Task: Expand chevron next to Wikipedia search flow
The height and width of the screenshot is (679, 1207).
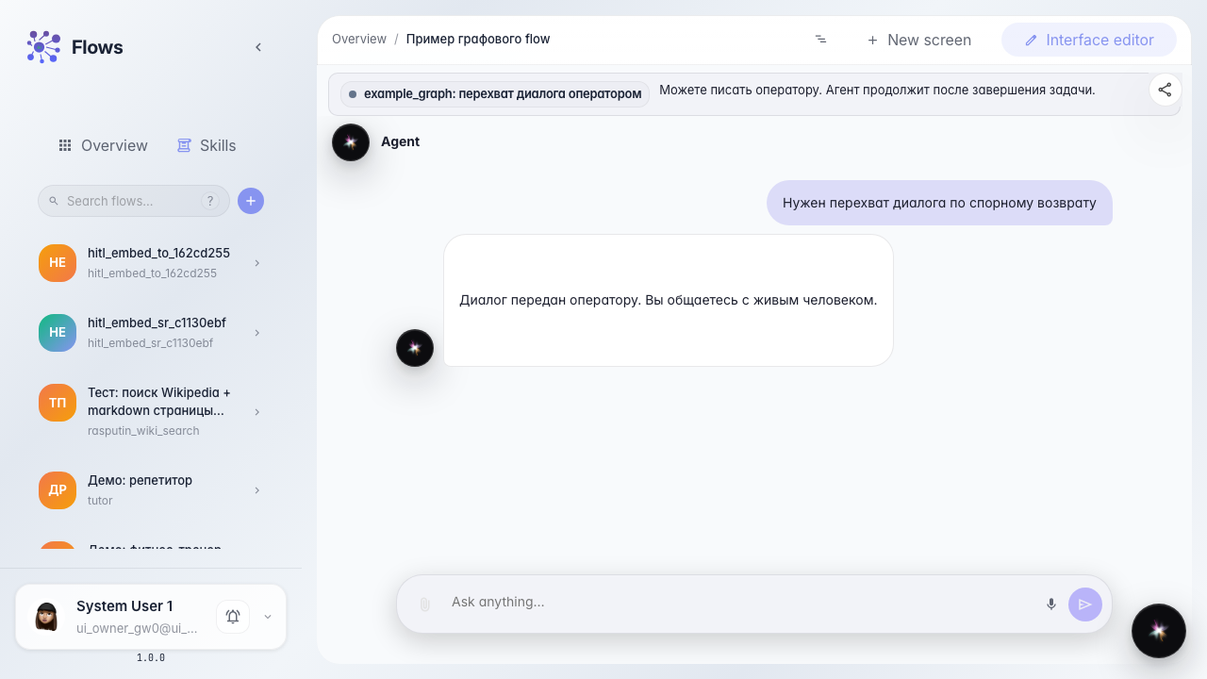Action: point(256,412)
